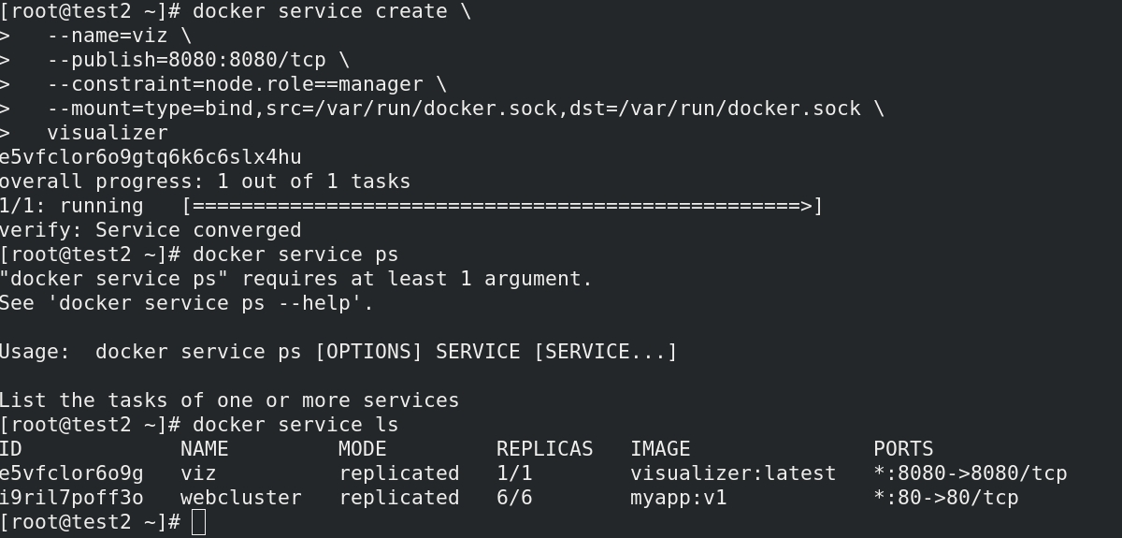Click the terminal cursor block at the prompt
Viewport: 1122px width, 538px height.
pyautogui.click(x=198, y=522)
